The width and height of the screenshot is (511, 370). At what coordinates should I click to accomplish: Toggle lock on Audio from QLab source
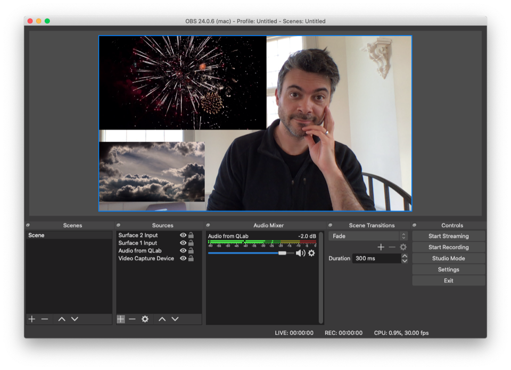tap(191, 251)
